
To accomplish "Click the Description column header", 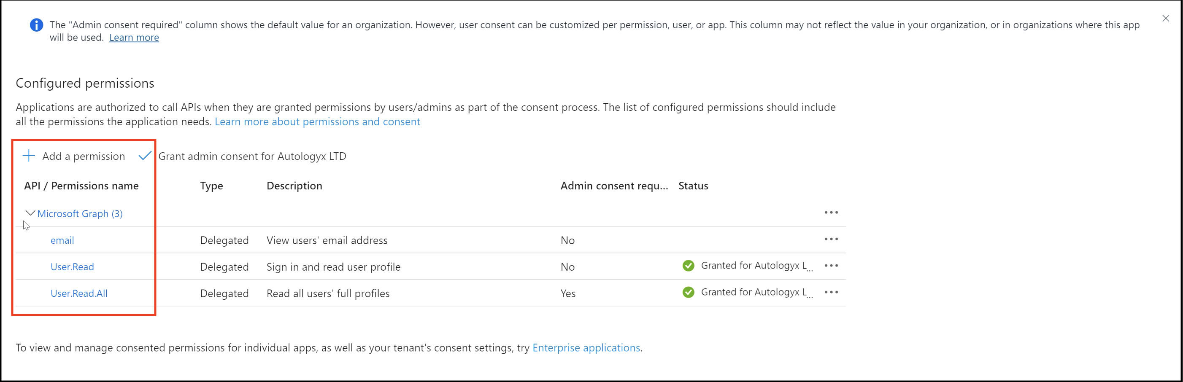I will pos(294,186).
